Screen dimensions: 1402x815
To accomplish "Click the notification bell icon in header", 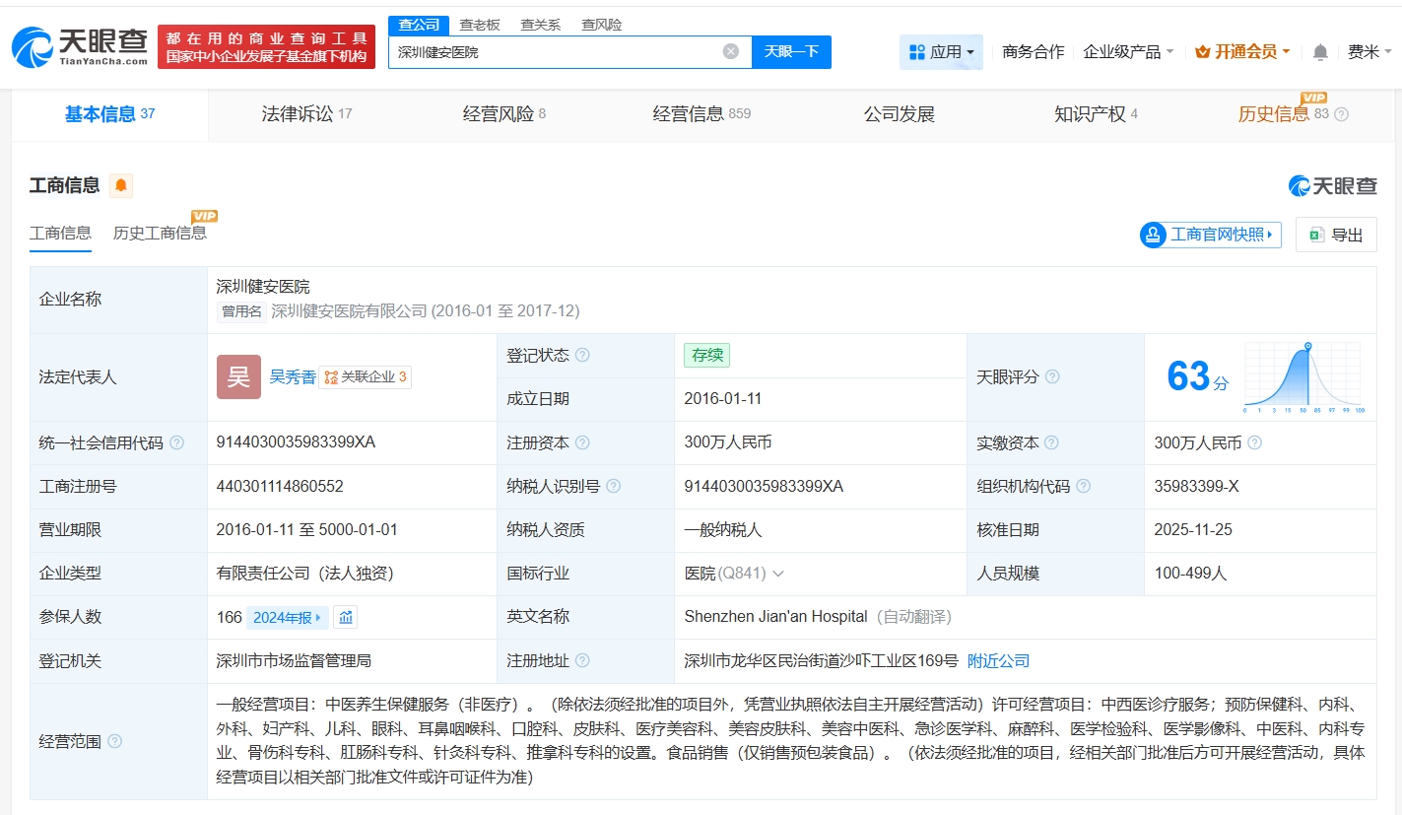I will pyautogui.click(x=1320, y=52).
